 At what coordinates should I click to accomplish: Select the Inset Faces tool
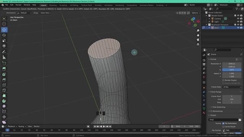pos(4,74)
